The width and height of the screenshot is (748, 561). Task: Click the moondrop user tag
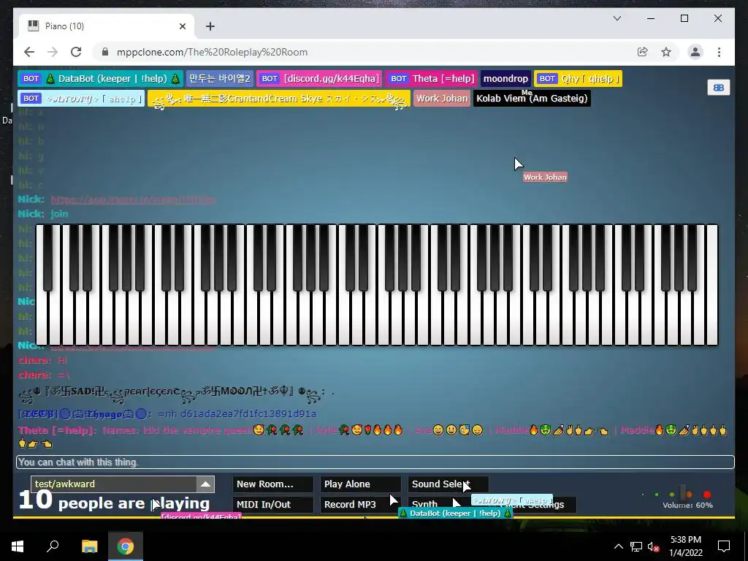[x=505, y=79]
